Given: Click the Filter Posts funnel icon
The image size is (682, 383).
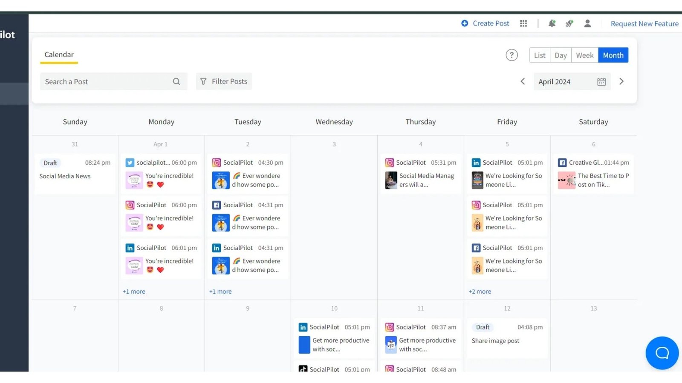Looking at the screenshot, I should pyautogui.click(x=203, y=81).
